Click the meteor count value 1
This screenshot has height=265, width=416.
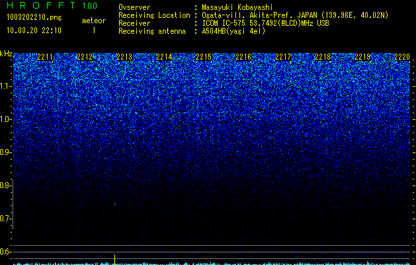[x=94, y=30]
